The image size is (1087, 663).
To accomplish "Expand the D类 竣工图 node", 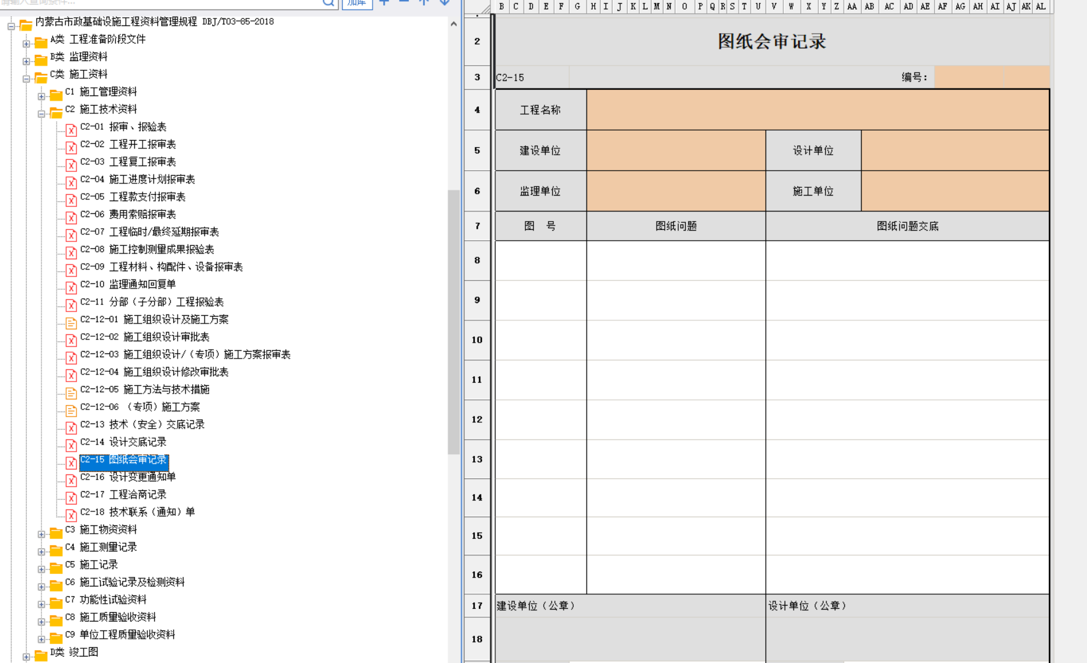I will (x=26, y=657).
